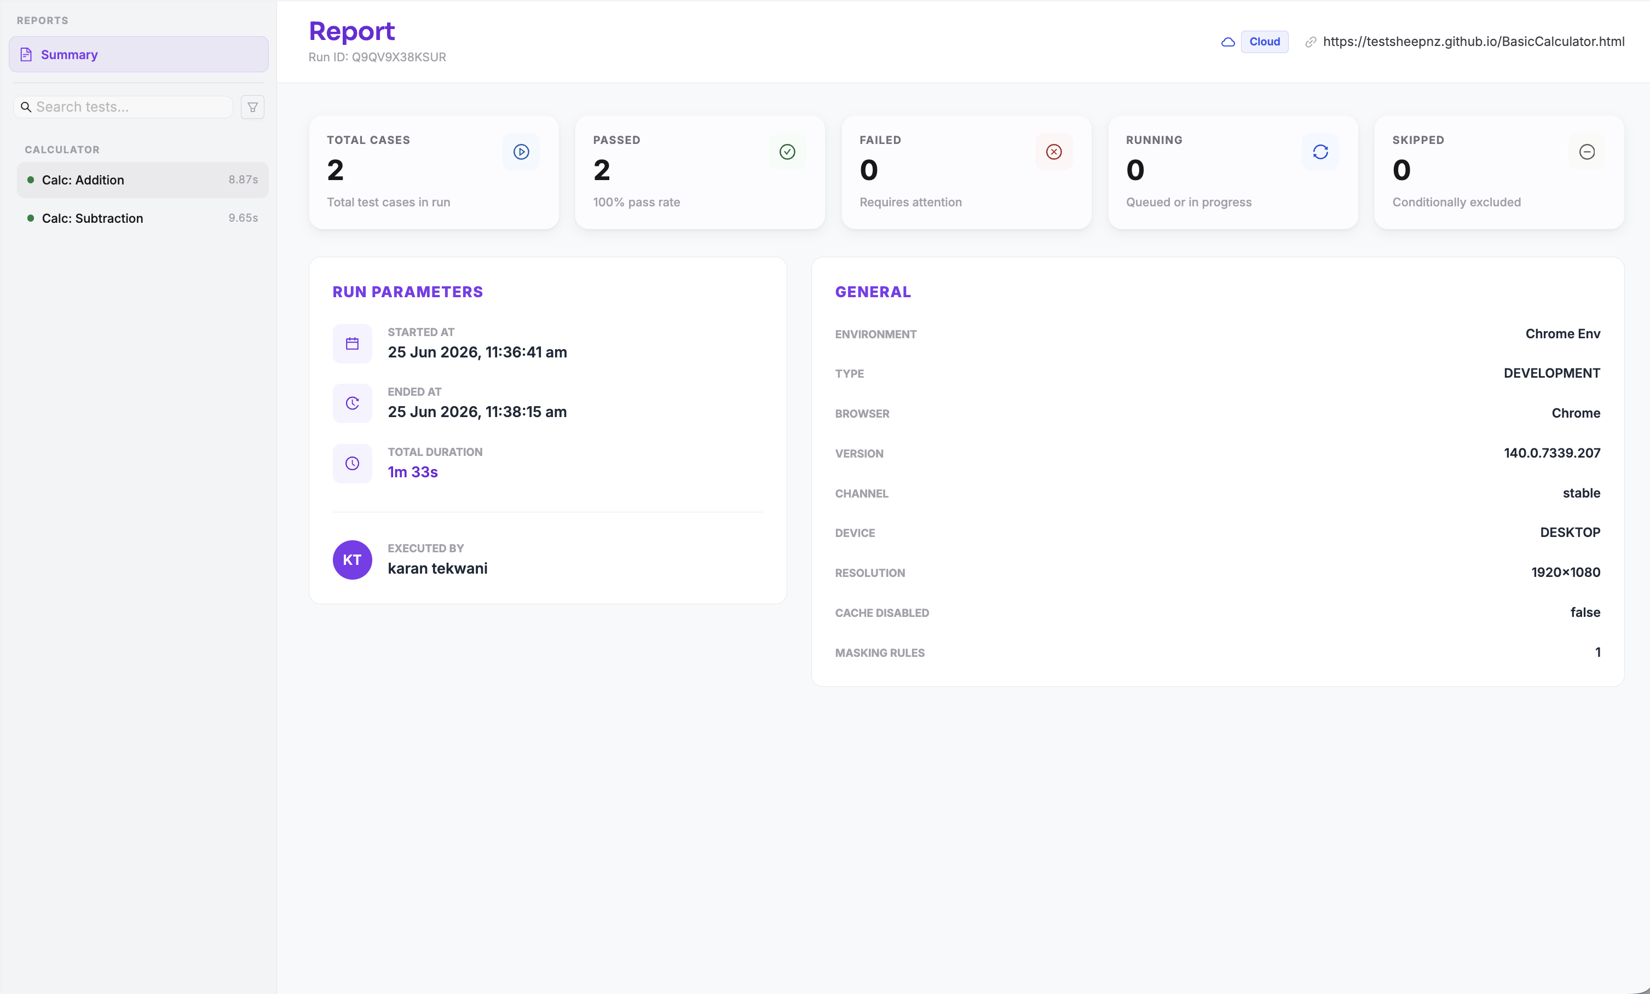Click the search magnifier icon
The image size is (1650, 994).
[26, 107]
